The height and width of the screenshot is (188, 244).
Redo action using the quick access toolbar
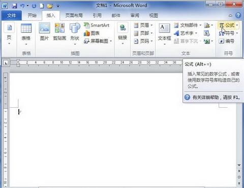[x=34, y=6]
